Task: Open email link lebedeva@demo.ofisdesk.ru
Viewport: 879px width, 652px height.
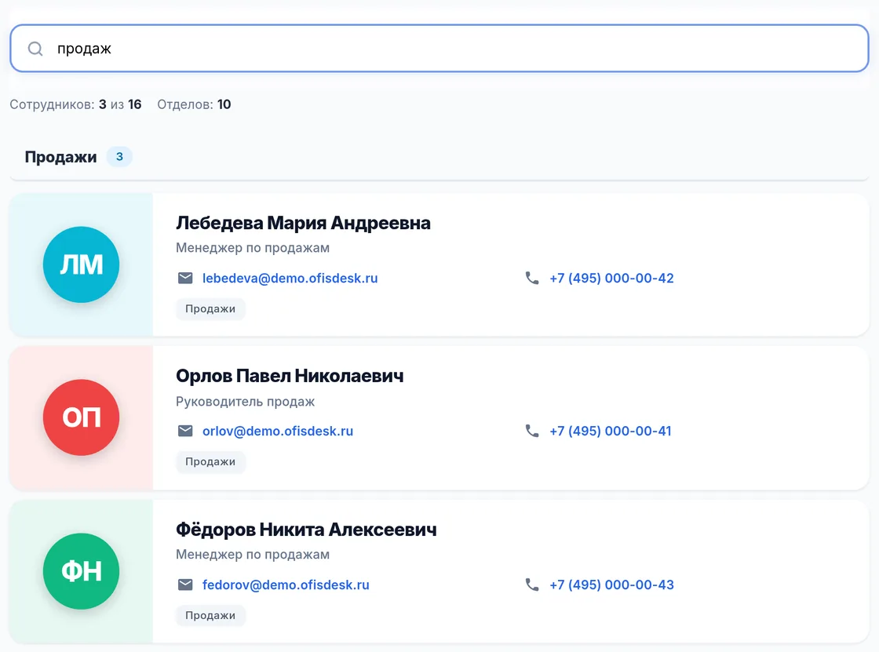Action: tap(290, 278)
